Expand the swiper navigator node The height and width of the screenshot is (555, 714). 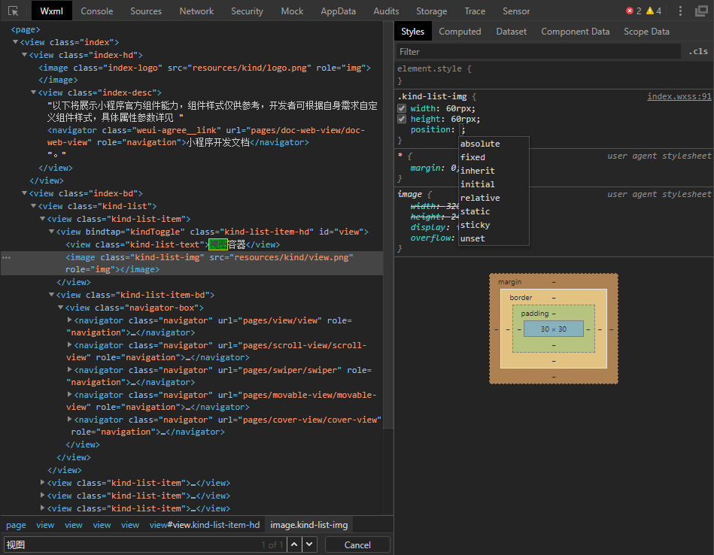70,370
